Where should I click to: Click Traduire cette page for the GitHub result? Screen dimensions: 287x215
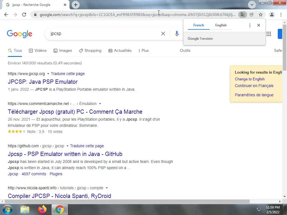click(87, 146)
